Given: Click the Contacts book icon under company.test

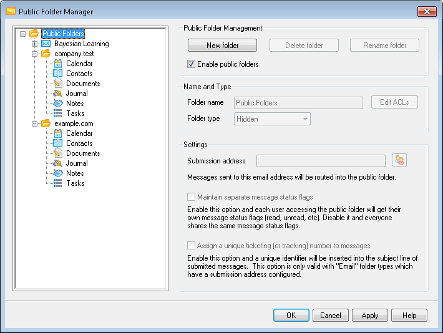Looking at the screenshot, I should point(57,74).
